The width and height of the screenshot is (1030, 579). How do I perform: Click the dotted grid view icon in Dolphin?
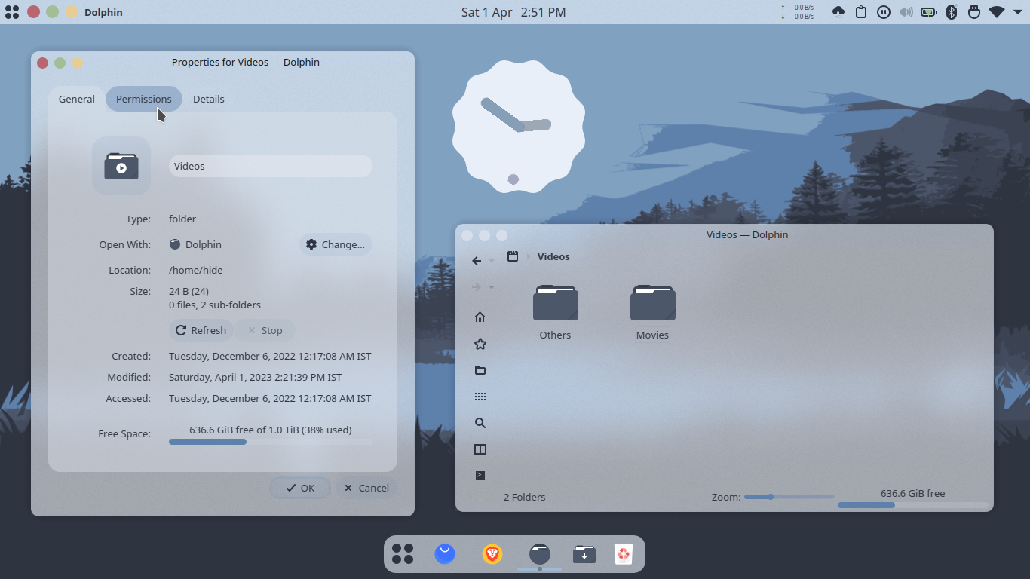pos(480,397)
